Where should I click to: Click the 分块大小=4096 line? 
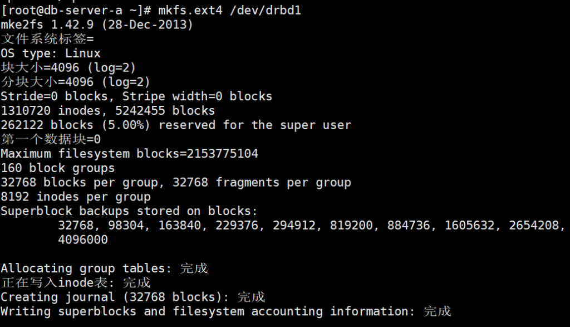pos(76,82)
